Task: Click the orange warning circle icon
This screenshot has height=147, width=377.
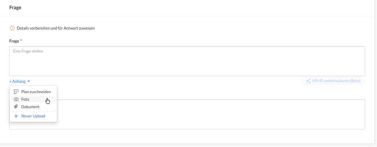Action: [x=12, y=28]
